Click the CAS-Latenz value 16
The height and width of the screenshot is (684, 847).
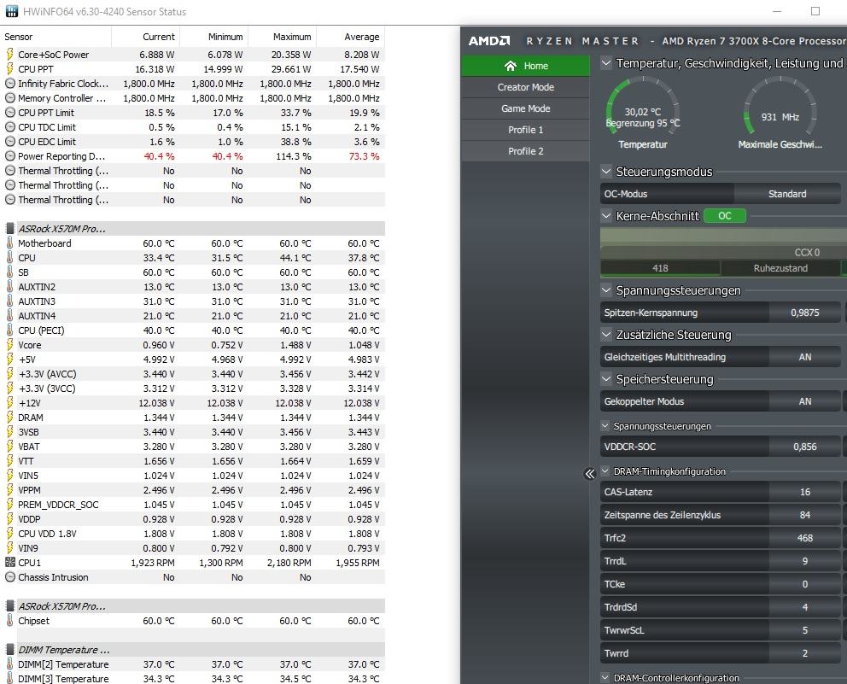805,492
